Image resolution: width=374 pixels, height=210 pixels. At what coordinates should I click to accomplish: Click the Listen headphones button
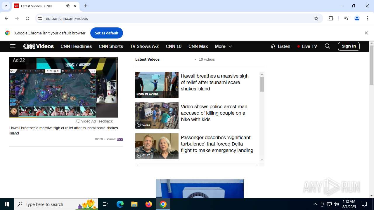[x=280, y=46]
